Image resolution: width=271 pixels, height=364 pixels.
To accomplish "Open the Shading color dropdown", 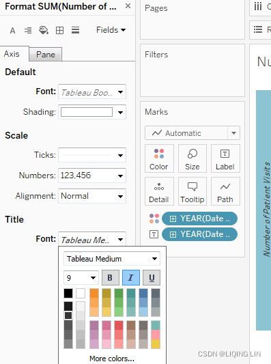I will 92,112.
